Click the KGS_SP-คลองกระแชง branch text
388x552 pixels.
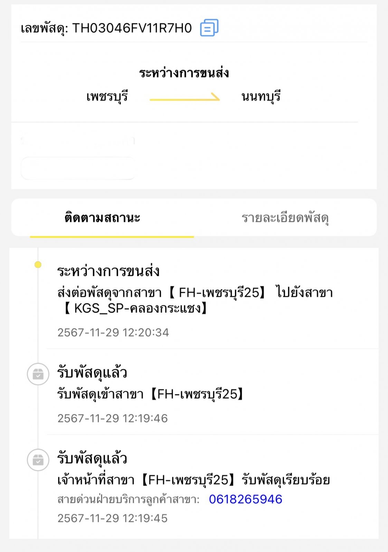135,308
